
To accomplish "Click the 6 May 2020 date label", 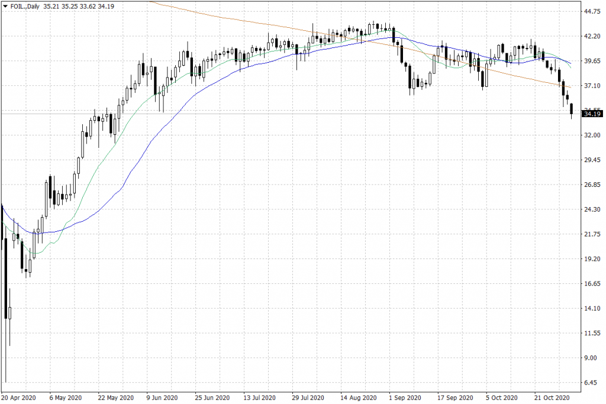I will (65, 397).
